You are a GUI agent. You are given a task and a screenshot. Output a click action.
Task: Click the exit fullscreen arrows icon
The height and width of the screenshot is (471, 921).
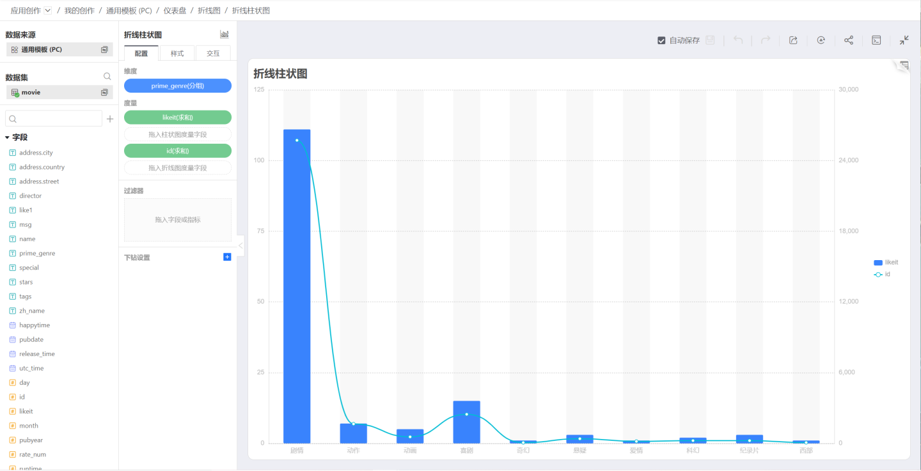click(904, 40)
